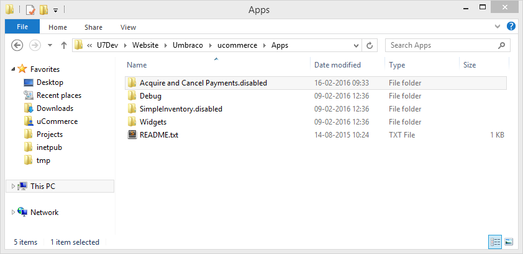Click the Properties icon in quick access toolbar
The height and width of the screenshot is (254, 523).
[30, 10]
